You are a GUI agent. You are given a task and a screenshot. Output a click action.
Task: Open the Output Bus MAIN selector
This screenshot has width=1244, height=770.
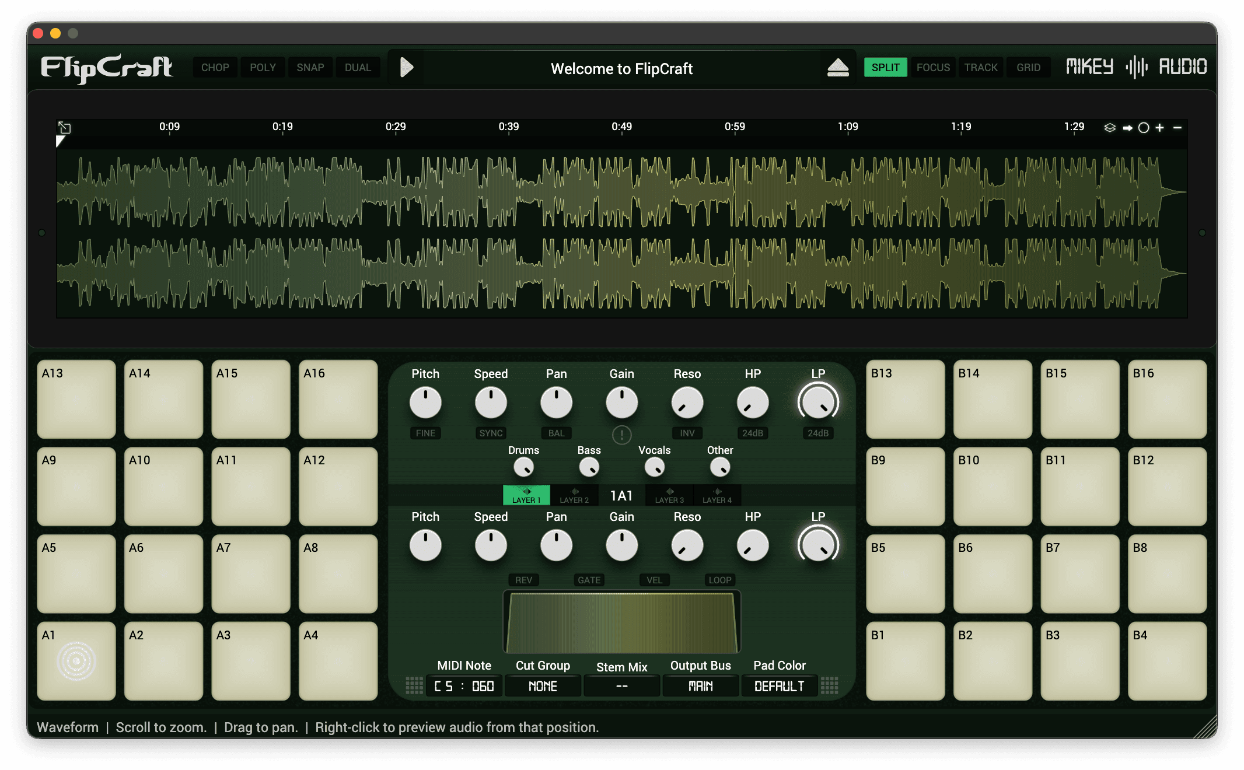pos(700,686)
